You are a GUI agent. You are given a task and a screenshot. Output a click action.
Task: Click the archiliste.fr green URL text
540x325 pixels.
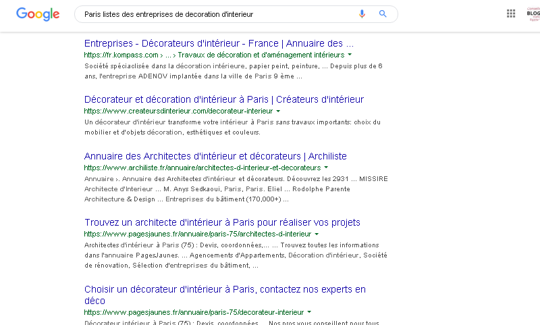pyautogui.click(x=202, y=168)
